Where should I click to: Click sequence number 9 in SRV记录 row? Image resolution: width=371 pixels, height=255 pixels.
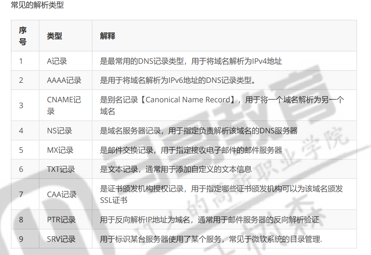[x=21, y=239]
